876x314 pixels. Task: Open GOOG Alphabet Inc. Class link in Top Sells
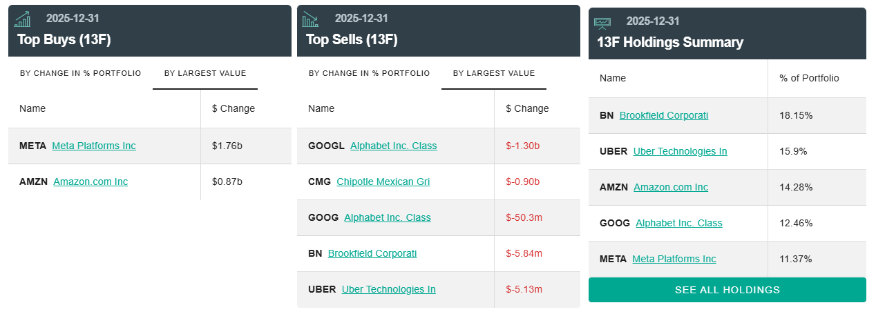388,217
